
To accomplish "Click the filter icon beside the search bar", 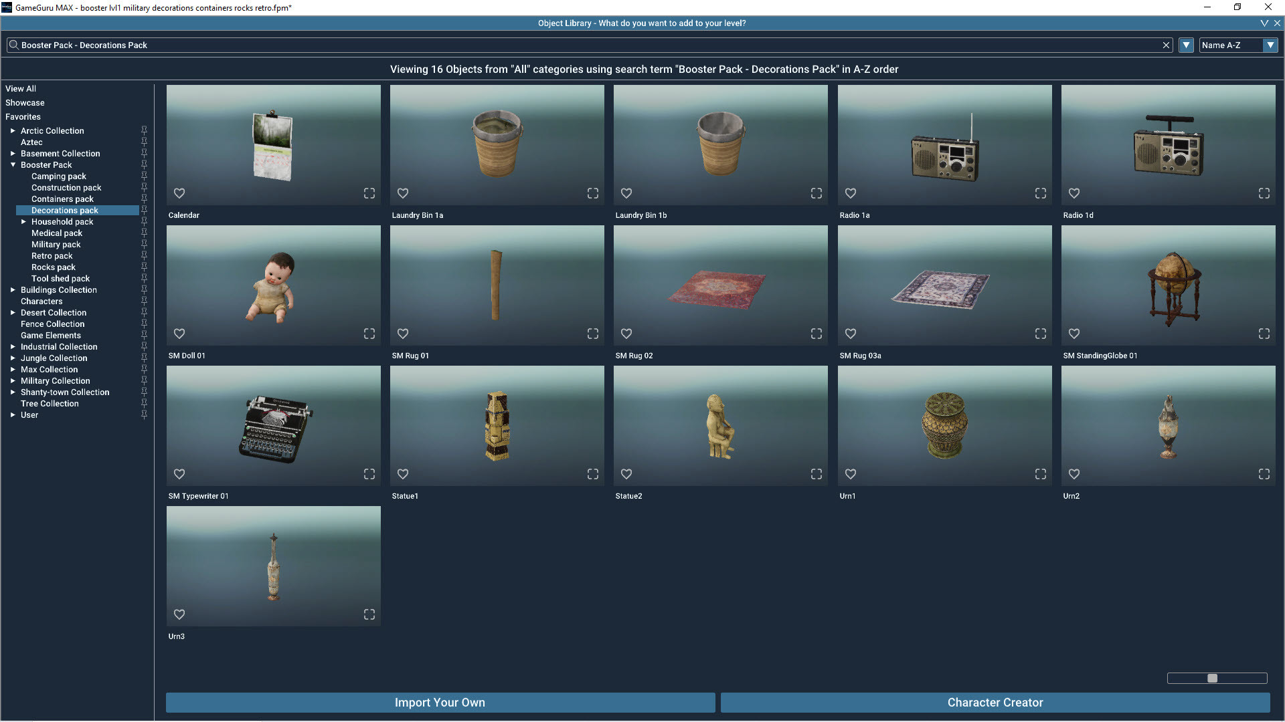I will (1185, 45).
